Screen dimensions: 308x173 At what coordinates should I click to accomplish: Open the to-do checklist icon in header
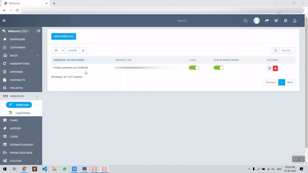click(276, 21)
